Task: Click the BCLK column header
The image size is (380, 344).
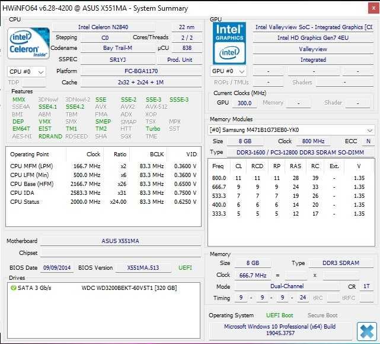Action: (157, 154)
